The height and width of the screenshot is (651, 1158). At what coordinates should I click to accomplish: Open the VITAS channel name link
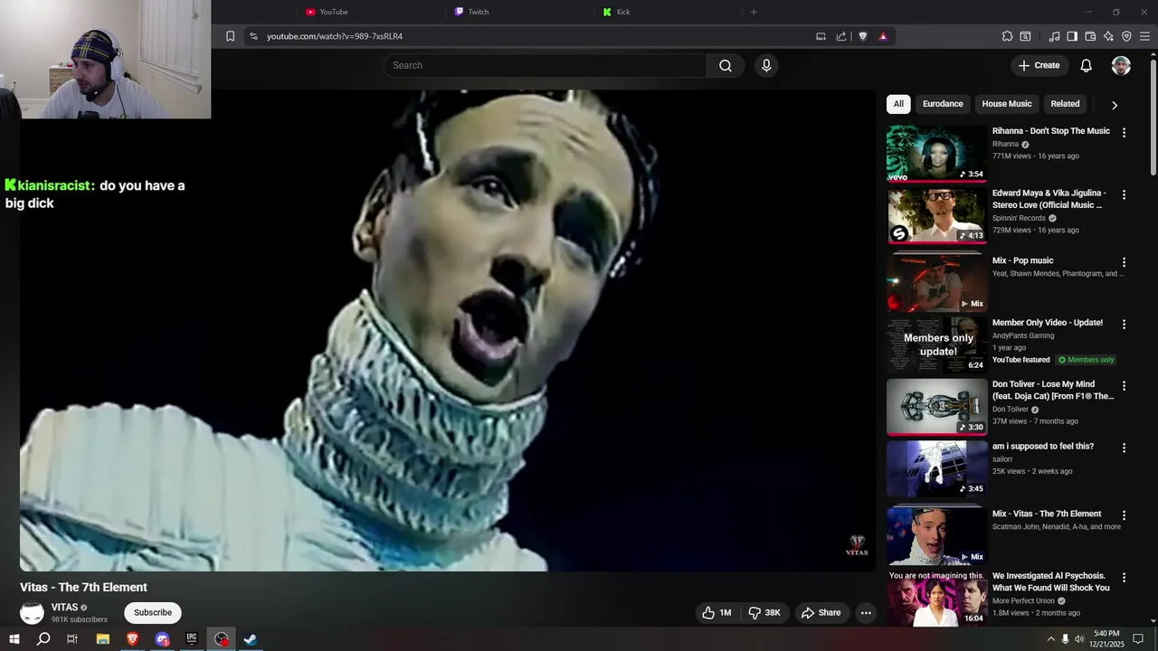pos(64,608)
